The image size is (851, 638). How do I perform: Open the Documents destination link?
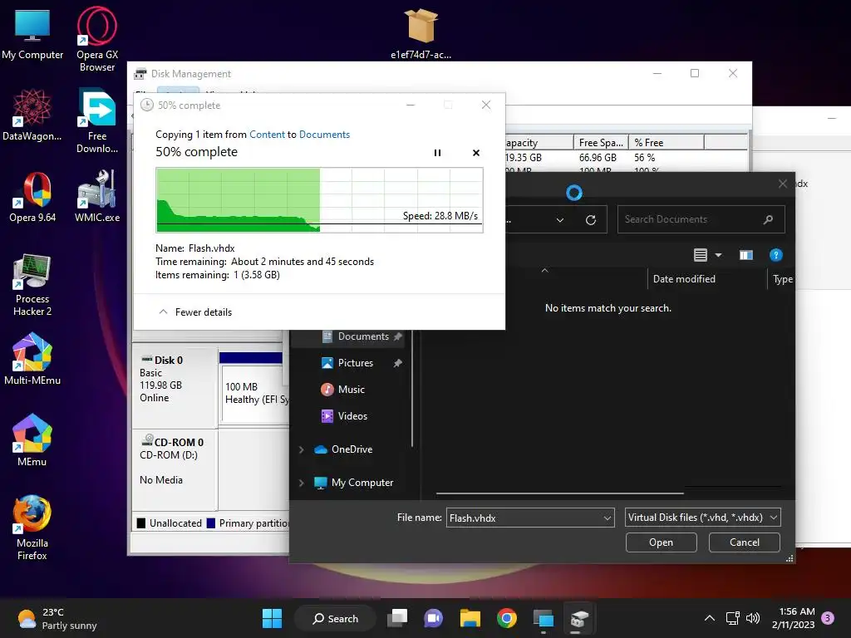coord(325,135)
